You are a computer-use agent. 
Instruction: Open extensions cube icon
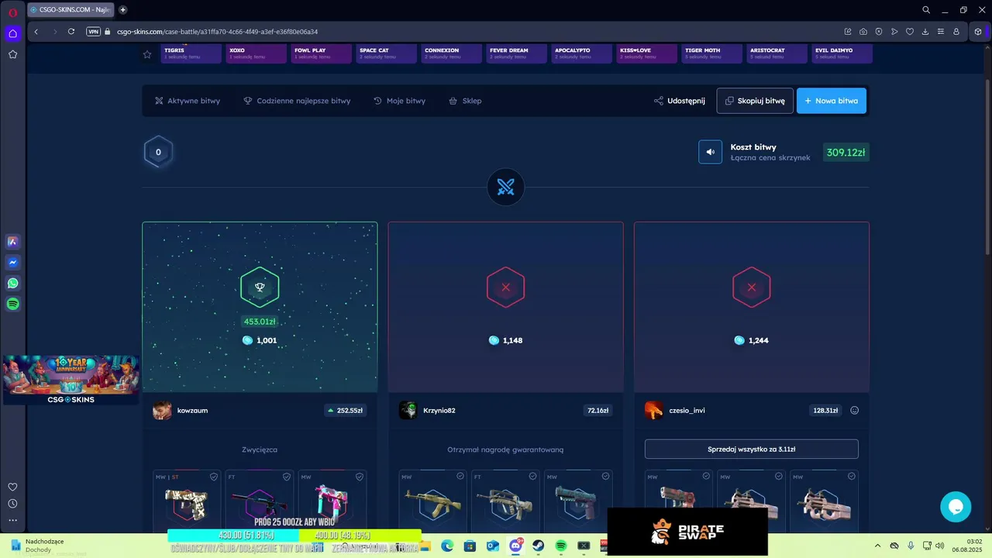click(978, 32)
